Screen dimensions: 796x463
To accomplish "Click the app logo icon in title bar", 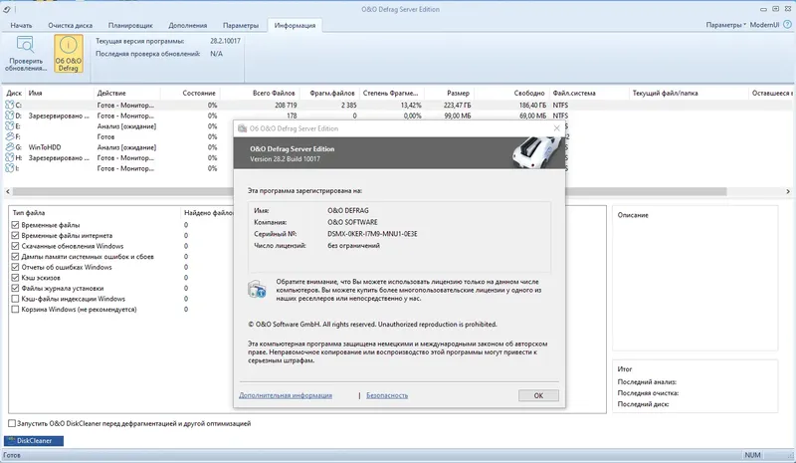I will [x=7, y=9].
